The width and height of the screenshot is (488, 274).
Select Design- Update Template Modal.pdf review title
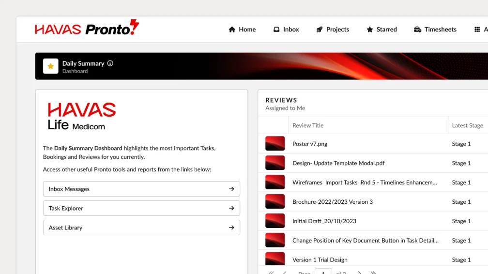[x=338, y=163]
